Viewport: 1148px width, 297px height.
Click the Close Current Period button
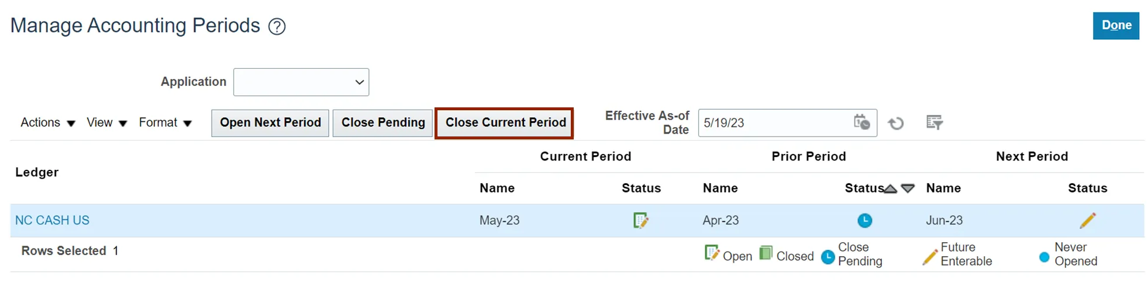(505, 123)
